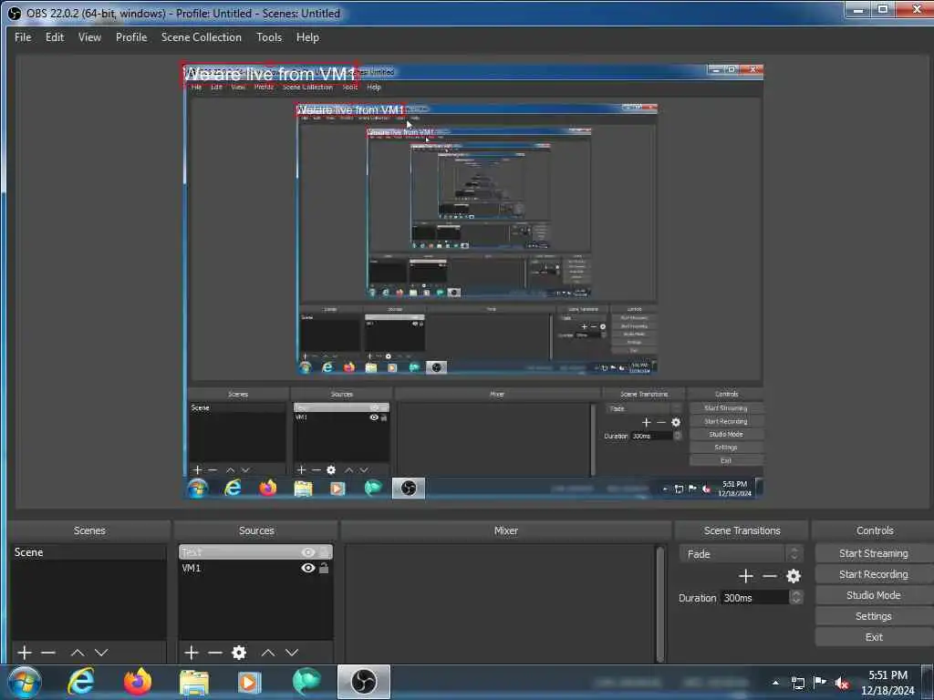Viewport: 934px width, 700px height.
Task: Click the Exit button
Action: tap(873, 637)
